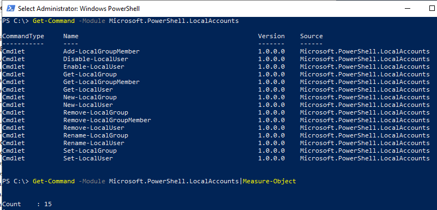
Task: Select the 'Add-LocalGroupMember' cmdlet name
Action: pos(101,51)
